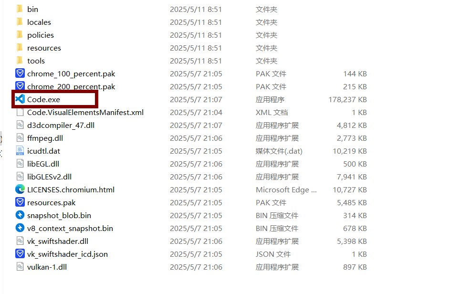This screenshot has height=294, width=470.
Task: Click the tools folder name
Action: [x=36, y=61]
